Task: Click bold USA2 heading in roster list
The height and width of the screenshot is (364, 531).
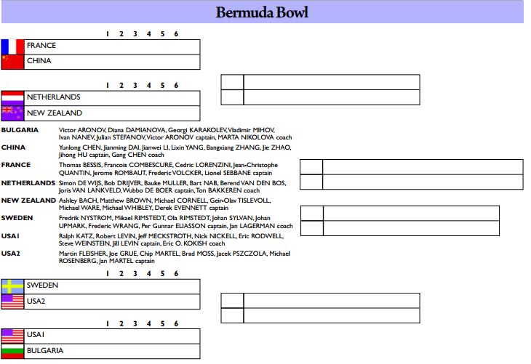Action: 10,254
